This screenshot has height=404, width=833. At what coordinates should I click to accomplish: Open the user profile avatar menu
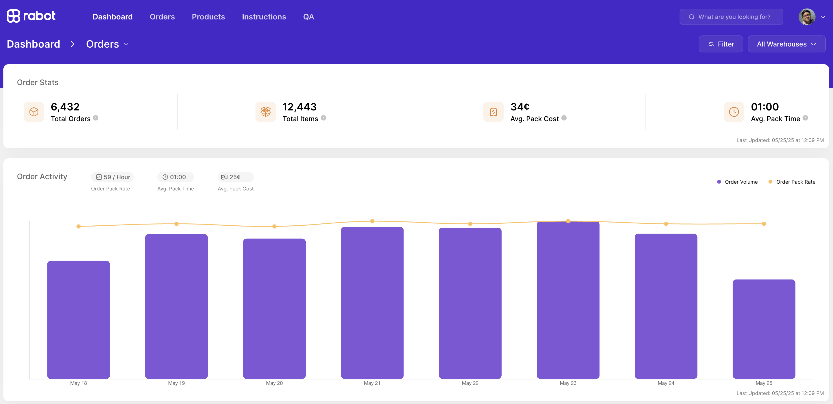[x=811, y=17]
